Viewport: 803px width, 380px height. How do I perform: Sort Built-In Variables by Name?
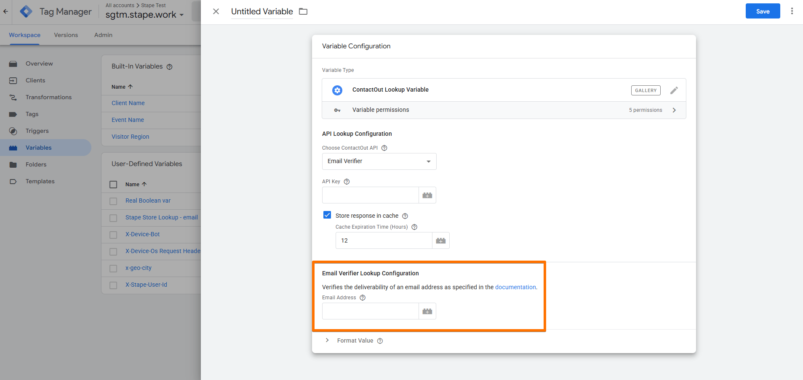tap(122, 87)
